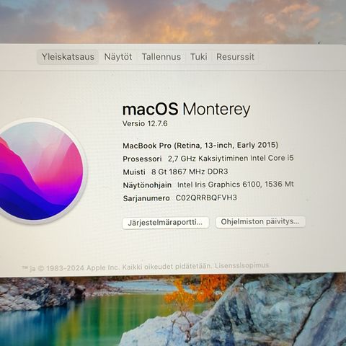Click the MacBook Pro model name line
The image size is (346, 346).
200,146
